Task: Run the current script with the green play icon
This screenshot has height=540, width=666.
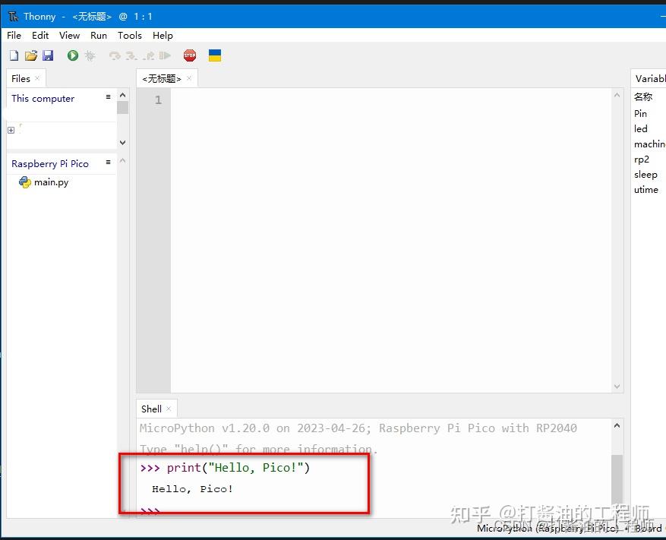Action: (x=72, y=55)
